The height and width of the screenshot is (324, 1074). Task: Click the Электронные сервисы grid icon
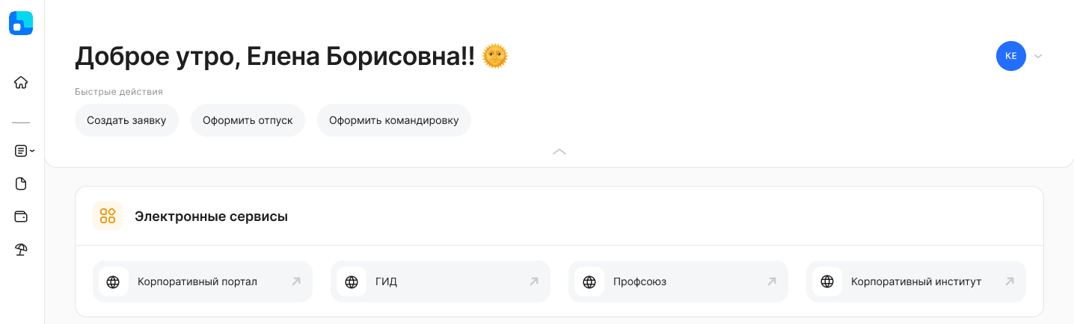click(108, 216)
